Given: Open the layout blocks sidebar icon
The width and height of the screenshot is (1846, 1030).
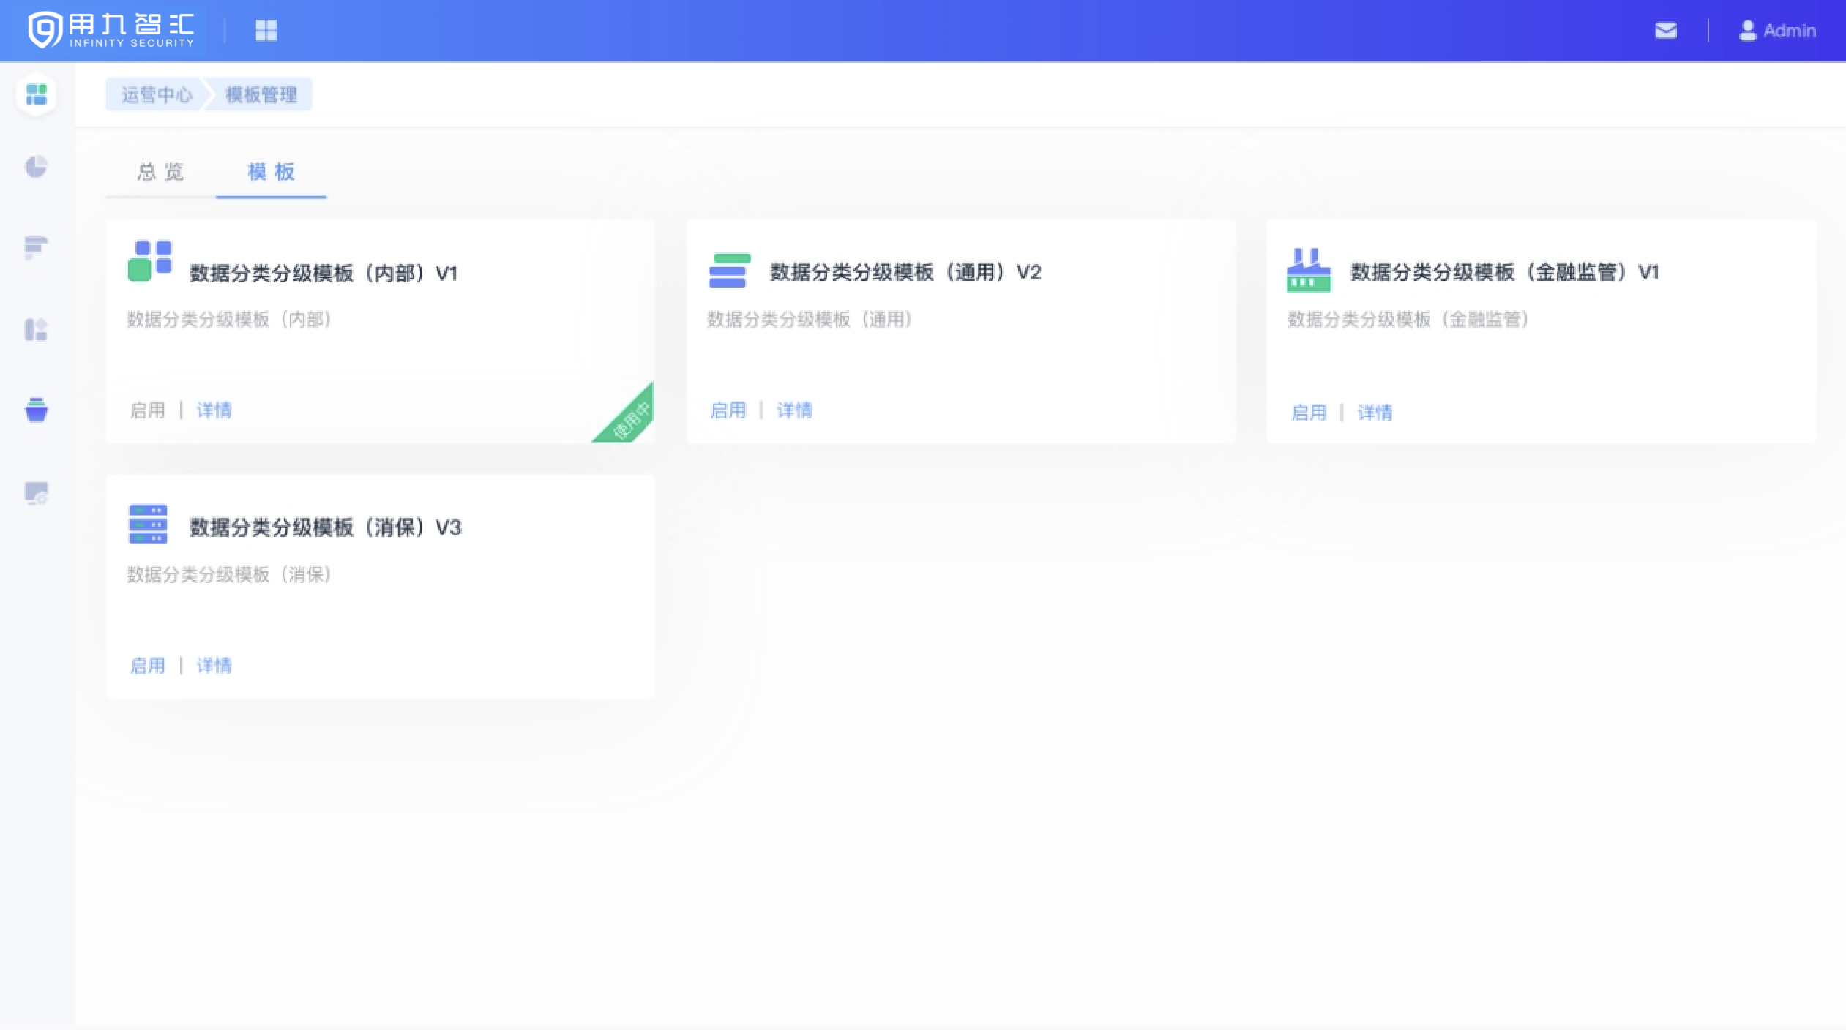Looking at the screenshot, I should click(36, 329).
